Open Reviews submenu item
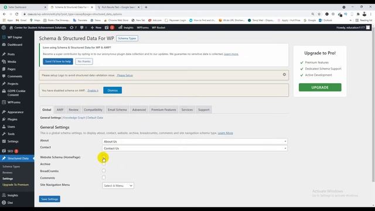The height and width of the screenshot is (211, 375). [x=8, y=172]
